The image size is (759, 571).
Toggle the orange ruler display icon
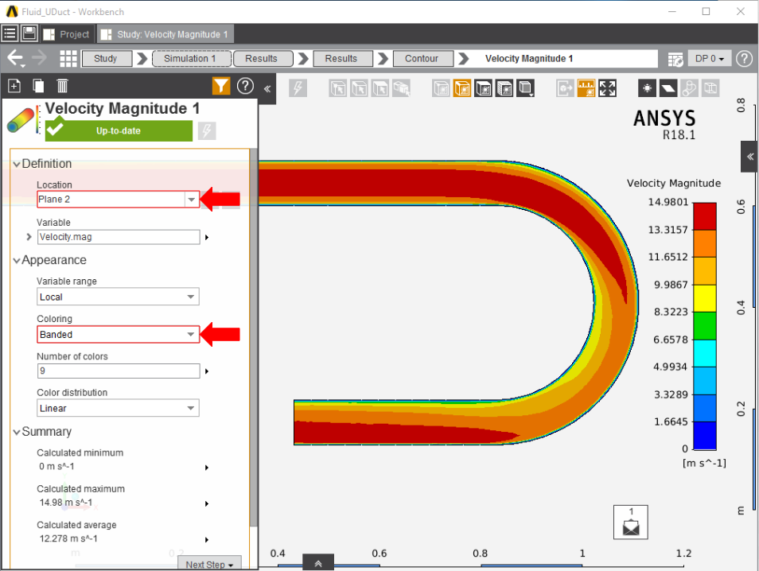(586, 88)
